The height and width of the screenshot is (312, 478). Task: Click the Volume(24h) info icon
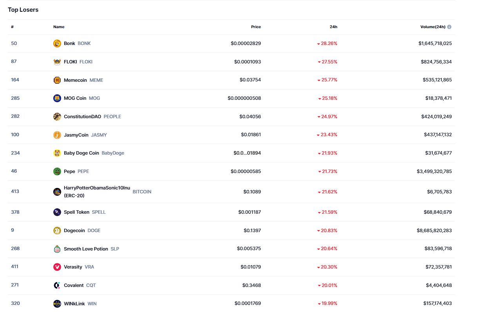449,27
